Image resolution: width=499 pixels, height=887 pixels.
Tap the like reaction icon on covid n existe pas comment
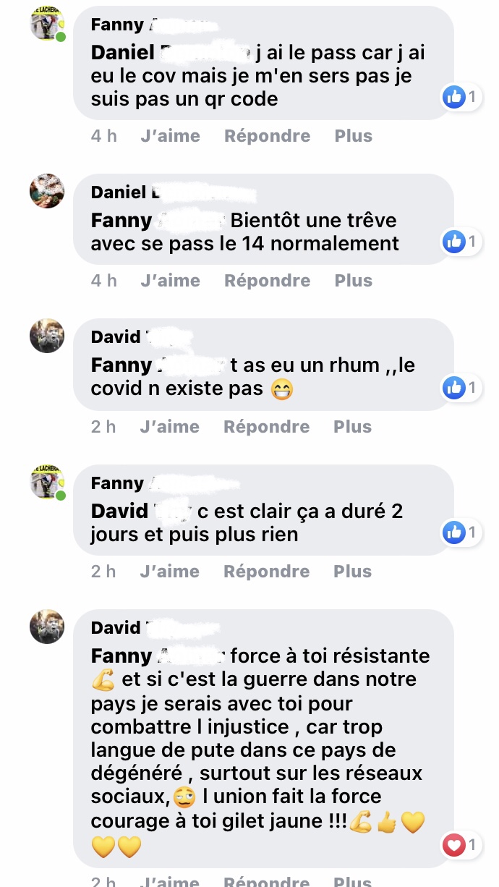coord(453,387)
